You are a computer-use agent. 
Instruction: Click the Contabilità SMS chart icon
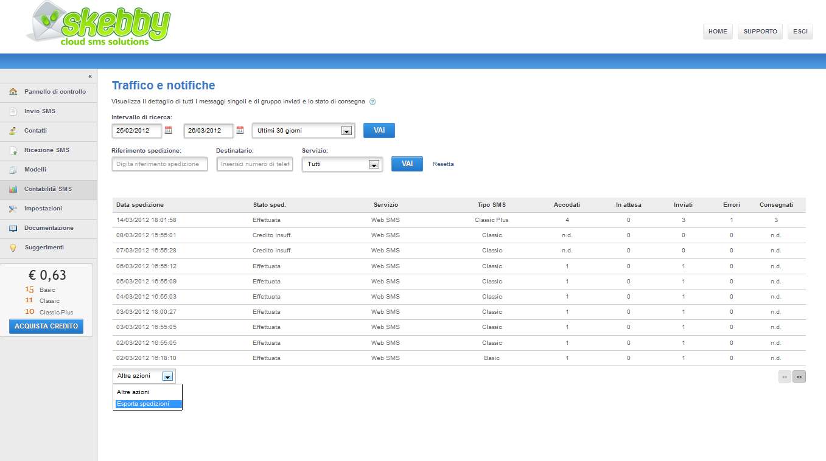pos(13,189)
